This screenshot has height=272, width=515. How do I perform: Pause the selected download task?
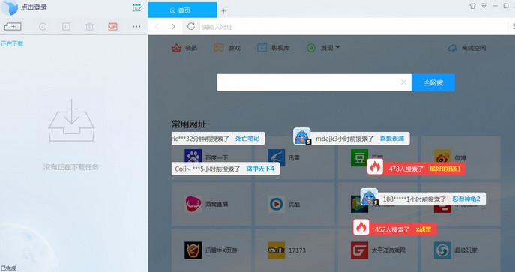click(67, 26)
